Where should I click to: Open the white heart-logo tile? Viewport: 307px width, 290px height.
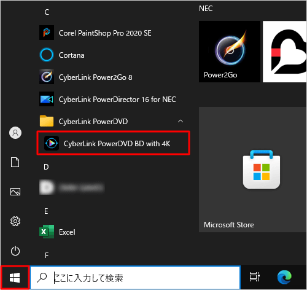[x=285, y=52]
